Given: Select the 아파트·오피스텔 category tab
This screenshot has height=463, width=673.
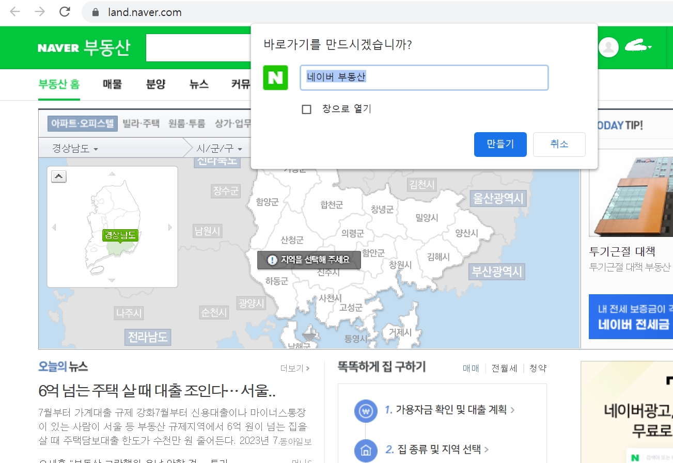Looking at the screenshot, I should pyautogui.click(x=83, y=123).
